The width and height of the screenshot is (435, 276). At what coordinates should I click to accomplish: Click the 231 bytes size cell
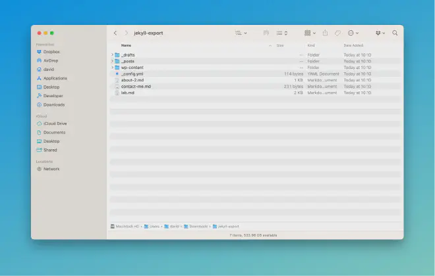coord(293,87)
